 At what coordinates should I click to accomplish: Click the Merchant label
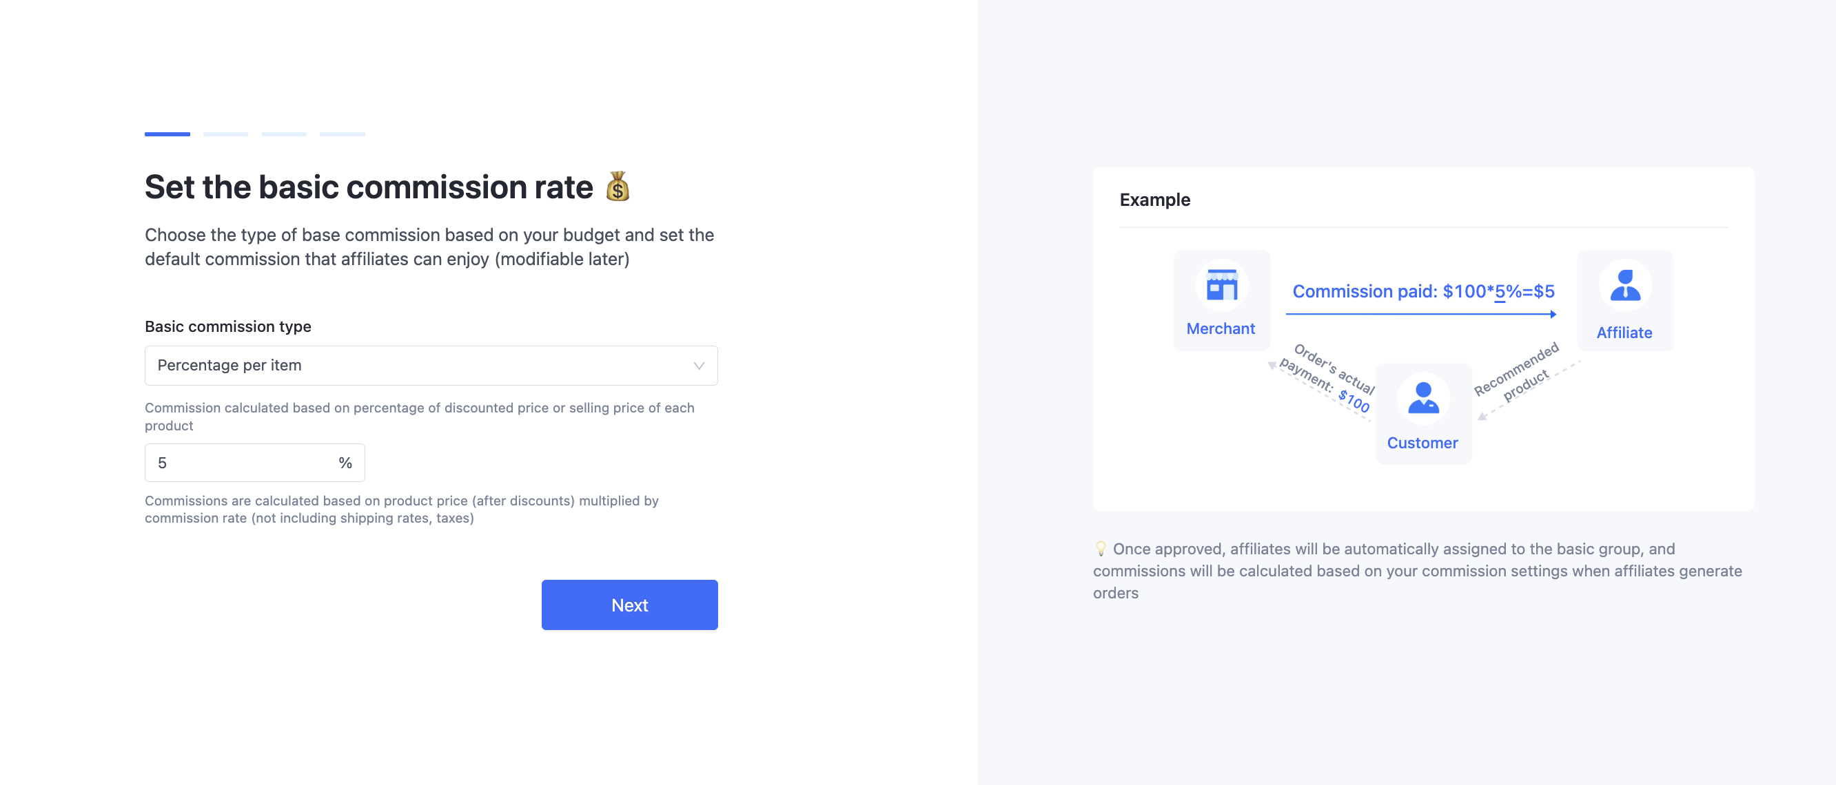pyautogui.click(x=1221, y=328)
